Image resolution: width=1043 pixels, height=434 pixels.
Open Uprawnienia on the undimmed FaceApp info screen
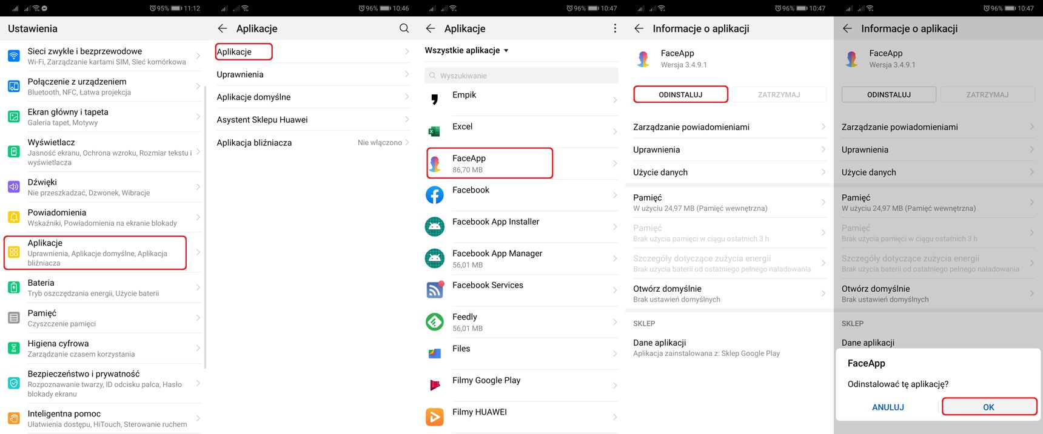tap(729, 150)
